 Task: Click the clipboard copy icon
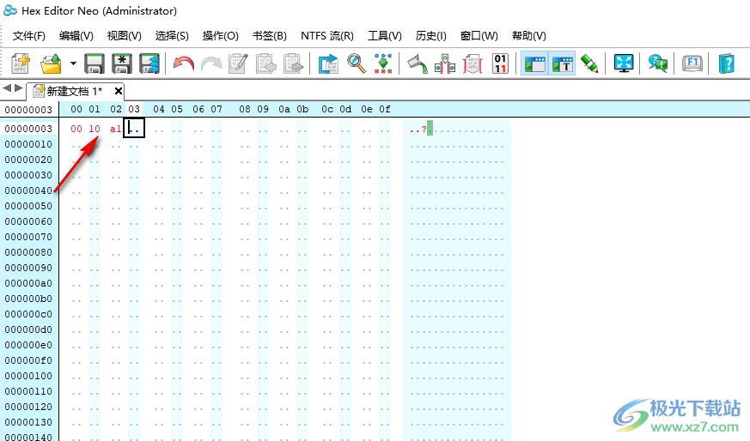(x=266, y=63)
